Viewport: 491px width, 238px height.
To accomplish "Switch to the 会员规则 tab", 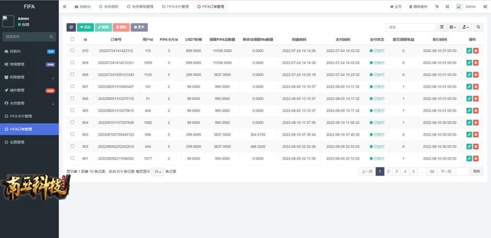I will (x=109, y=7).
